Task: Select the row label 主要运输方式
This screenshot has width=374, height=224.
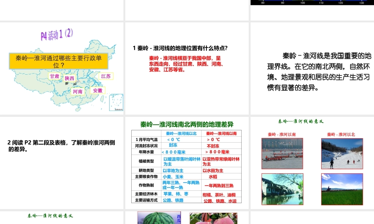Action: [146, 200]
